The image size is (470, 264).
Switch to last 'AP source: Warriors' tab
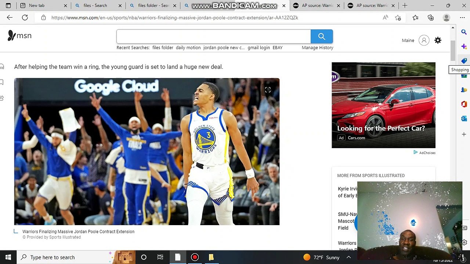[372, 5]
